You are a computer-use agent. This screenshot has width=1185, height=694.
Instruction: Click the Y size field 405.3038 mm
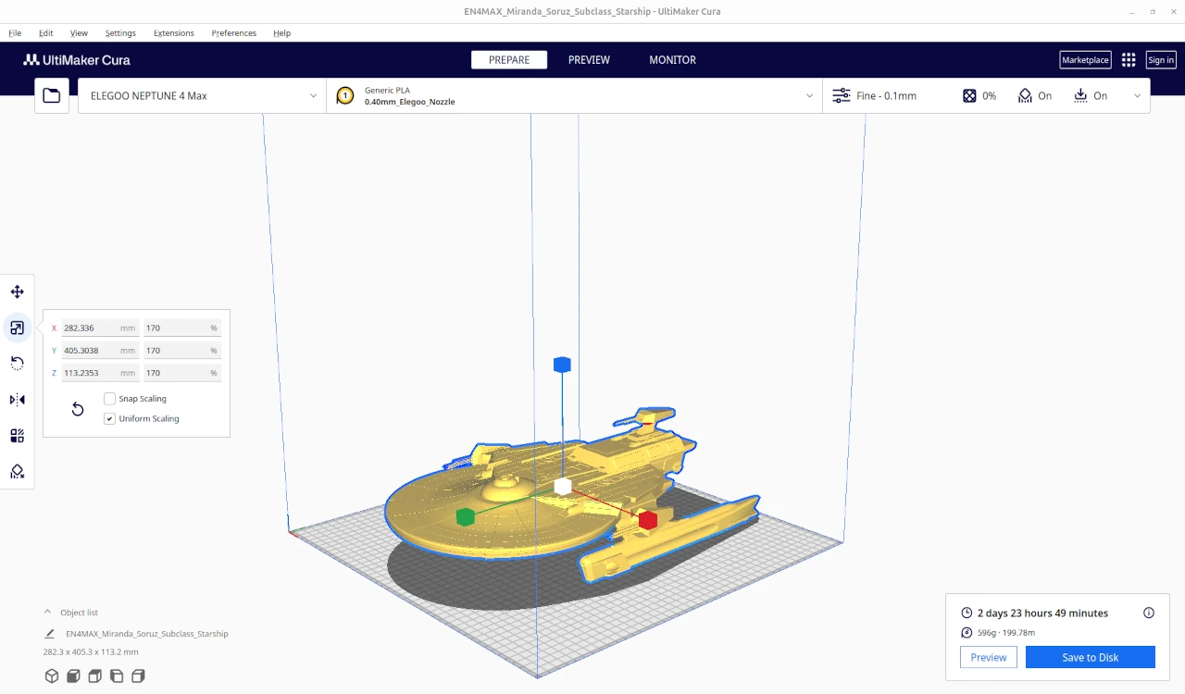[x=100, y=351]
